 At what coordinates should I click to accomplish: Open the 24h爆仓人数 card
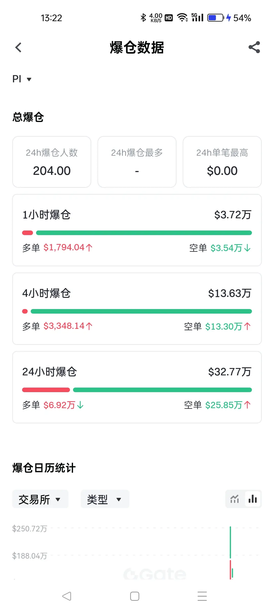(52, 162)
